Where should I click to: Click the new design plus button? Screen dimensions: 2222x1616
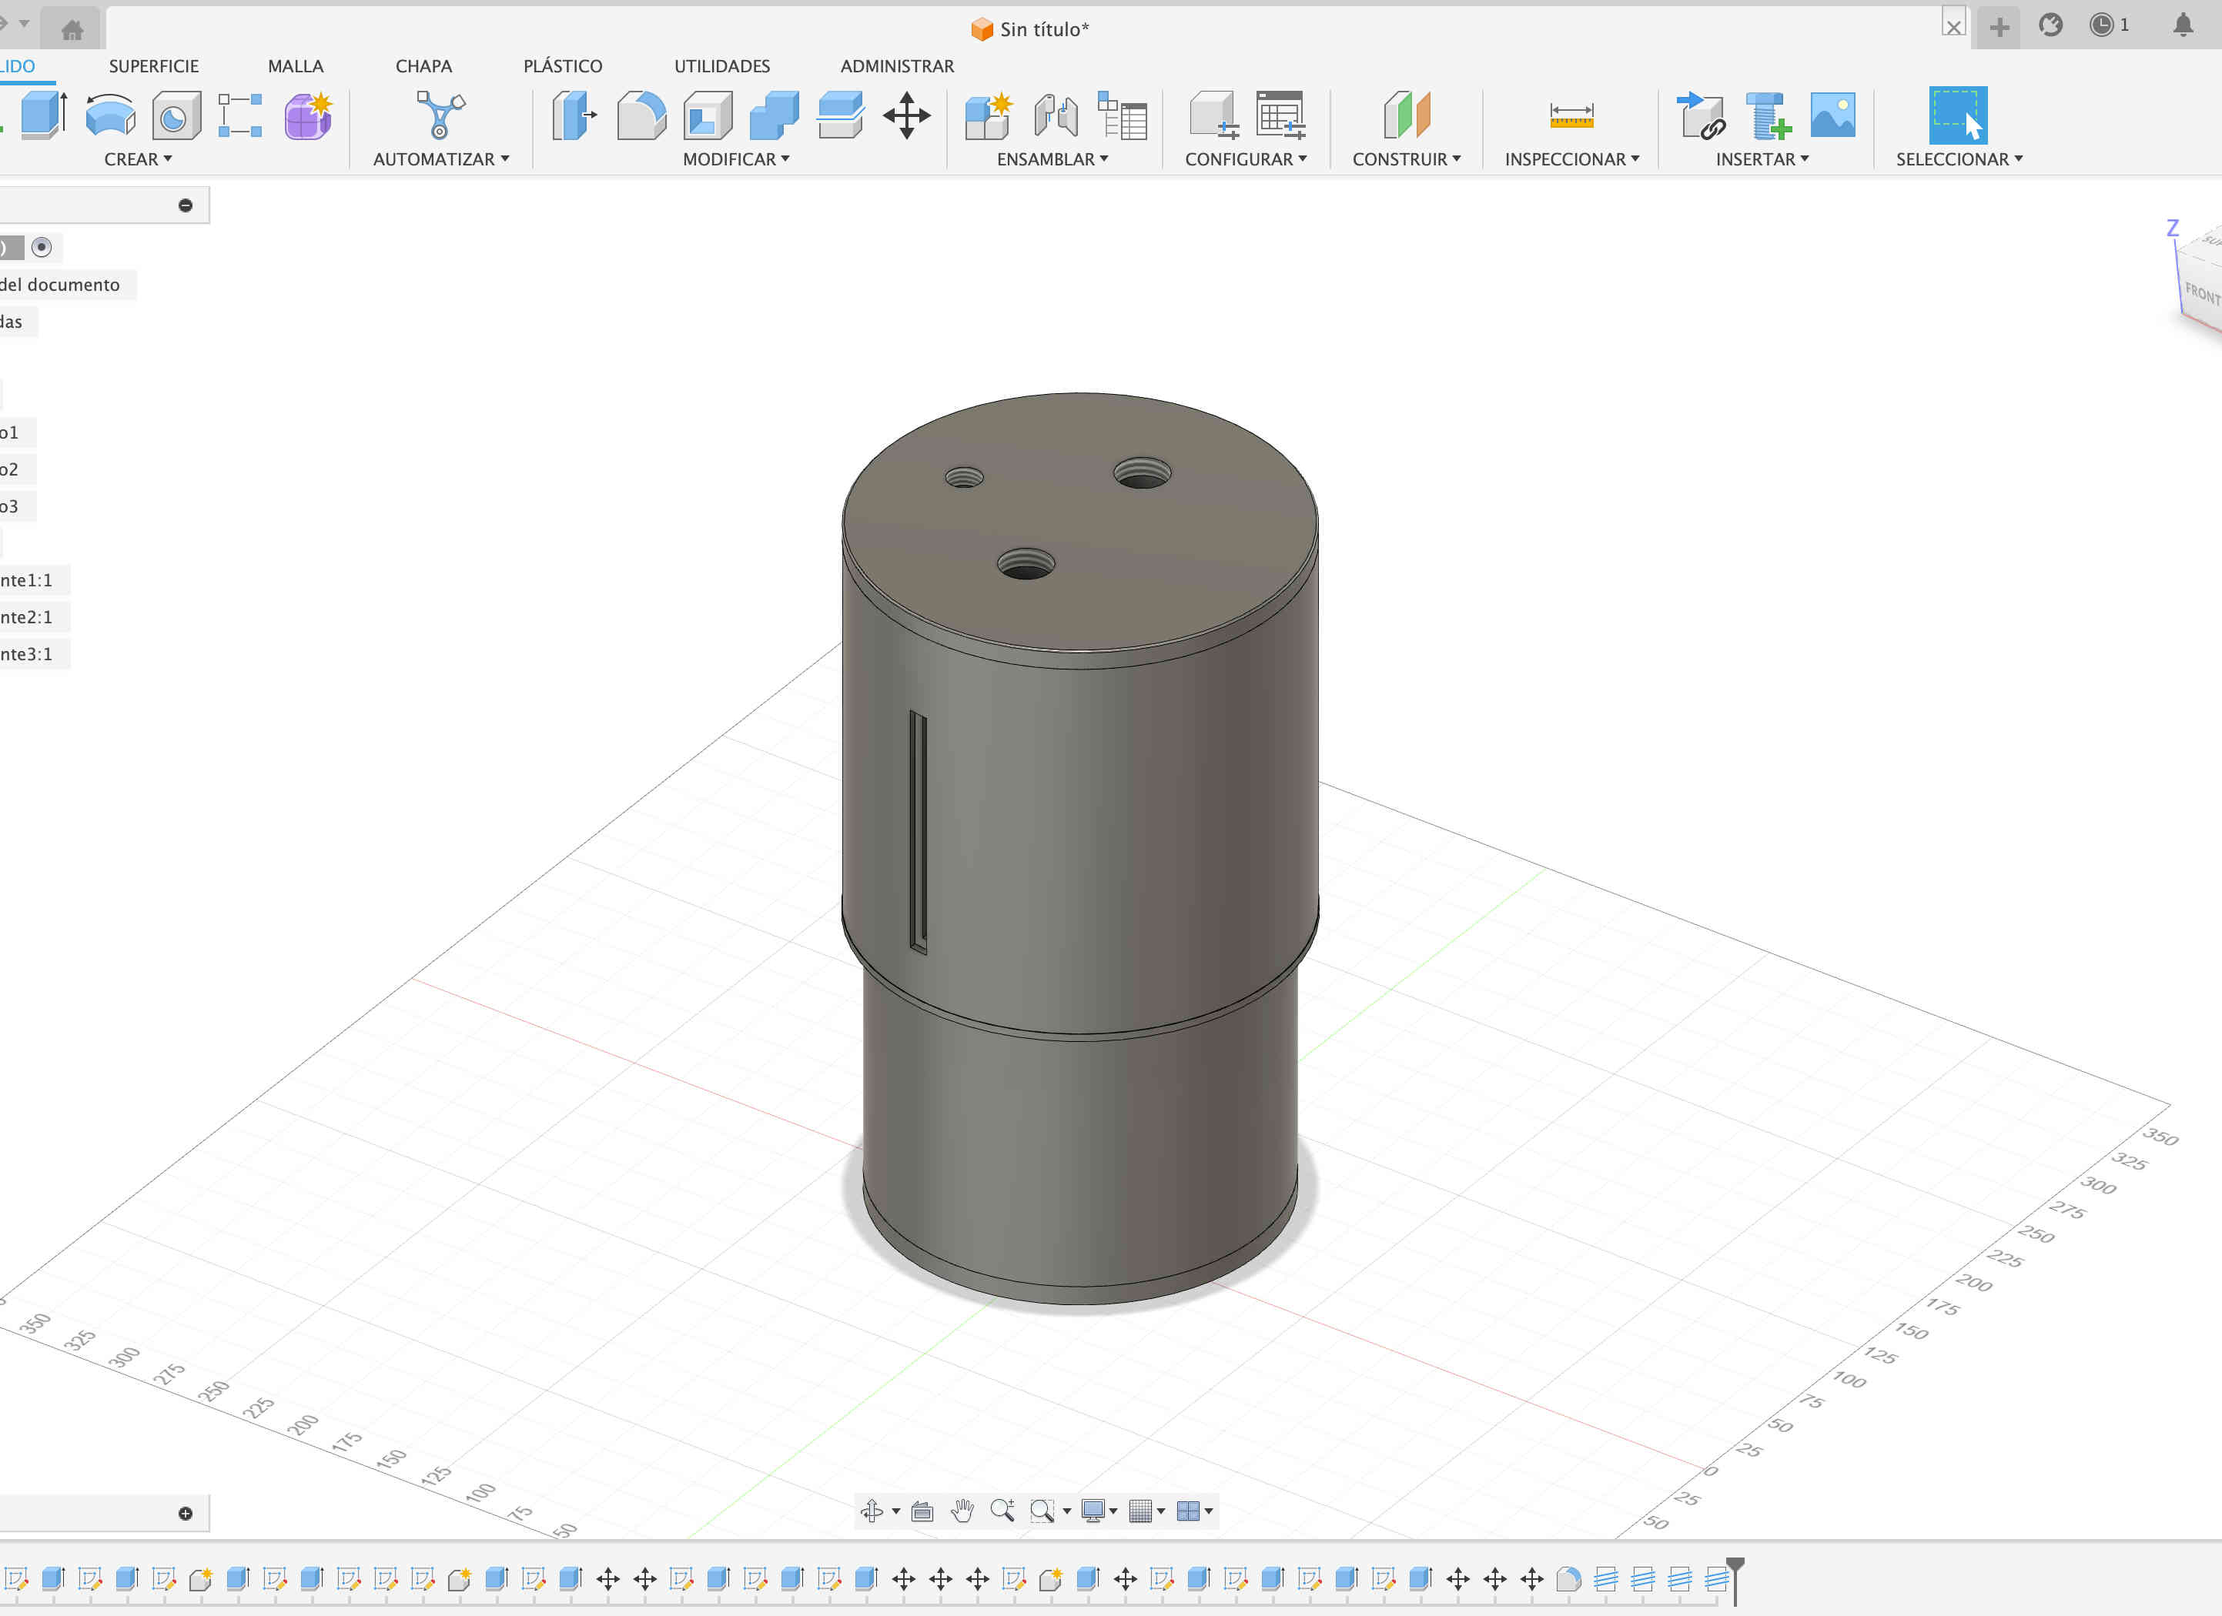pyautogui.click(x=1999, y=26)
